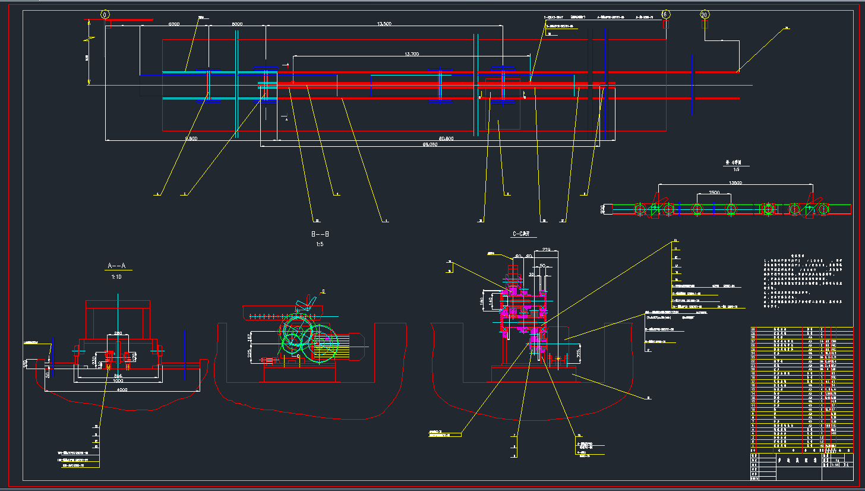Screen dimensions: 865x491
Task: Select the 4000 dimension in section A--A
Action: point(122,389)
